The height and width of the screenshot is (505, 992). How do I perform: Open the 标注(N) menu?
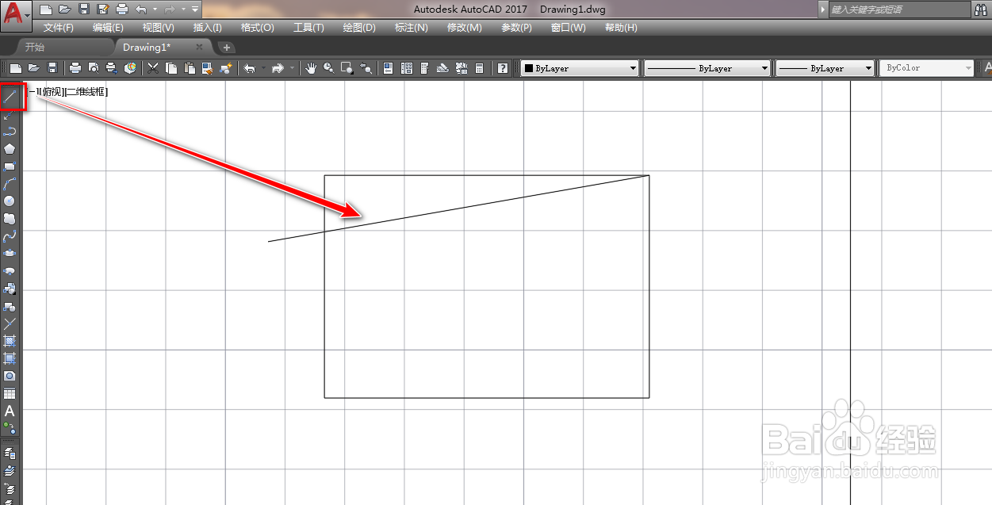click(411, 28)
